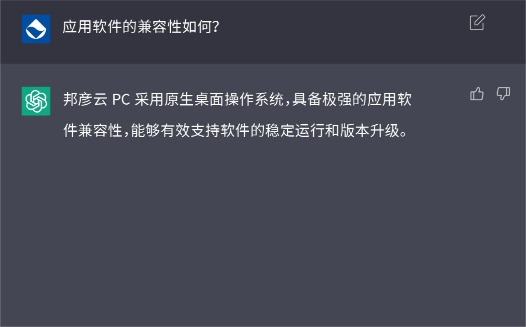Image resolution: width=526 pixels, height=327 pixels.
Task: Click the edit message pencil icon
Action: tap(477, 22)
